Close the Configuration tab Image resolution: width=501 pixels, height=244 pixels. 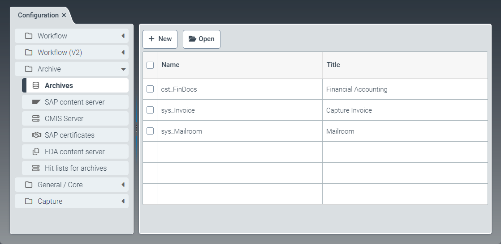click(x=64, y=15)
